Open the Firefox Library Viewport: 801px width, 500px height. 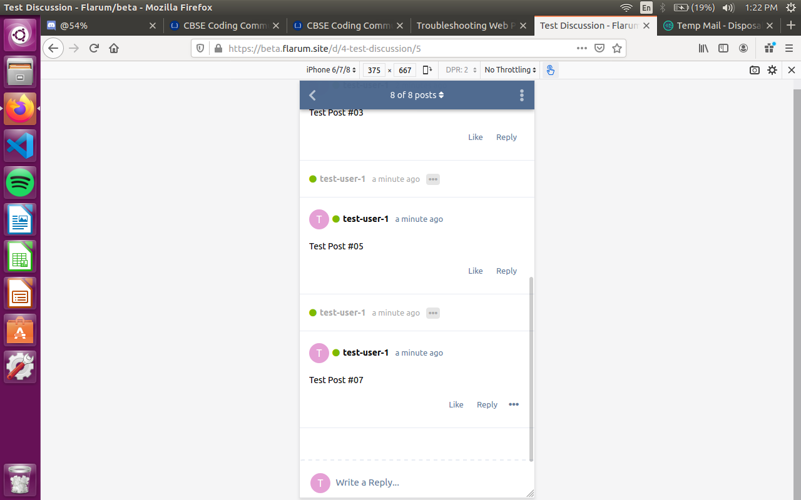click(703, 48)
